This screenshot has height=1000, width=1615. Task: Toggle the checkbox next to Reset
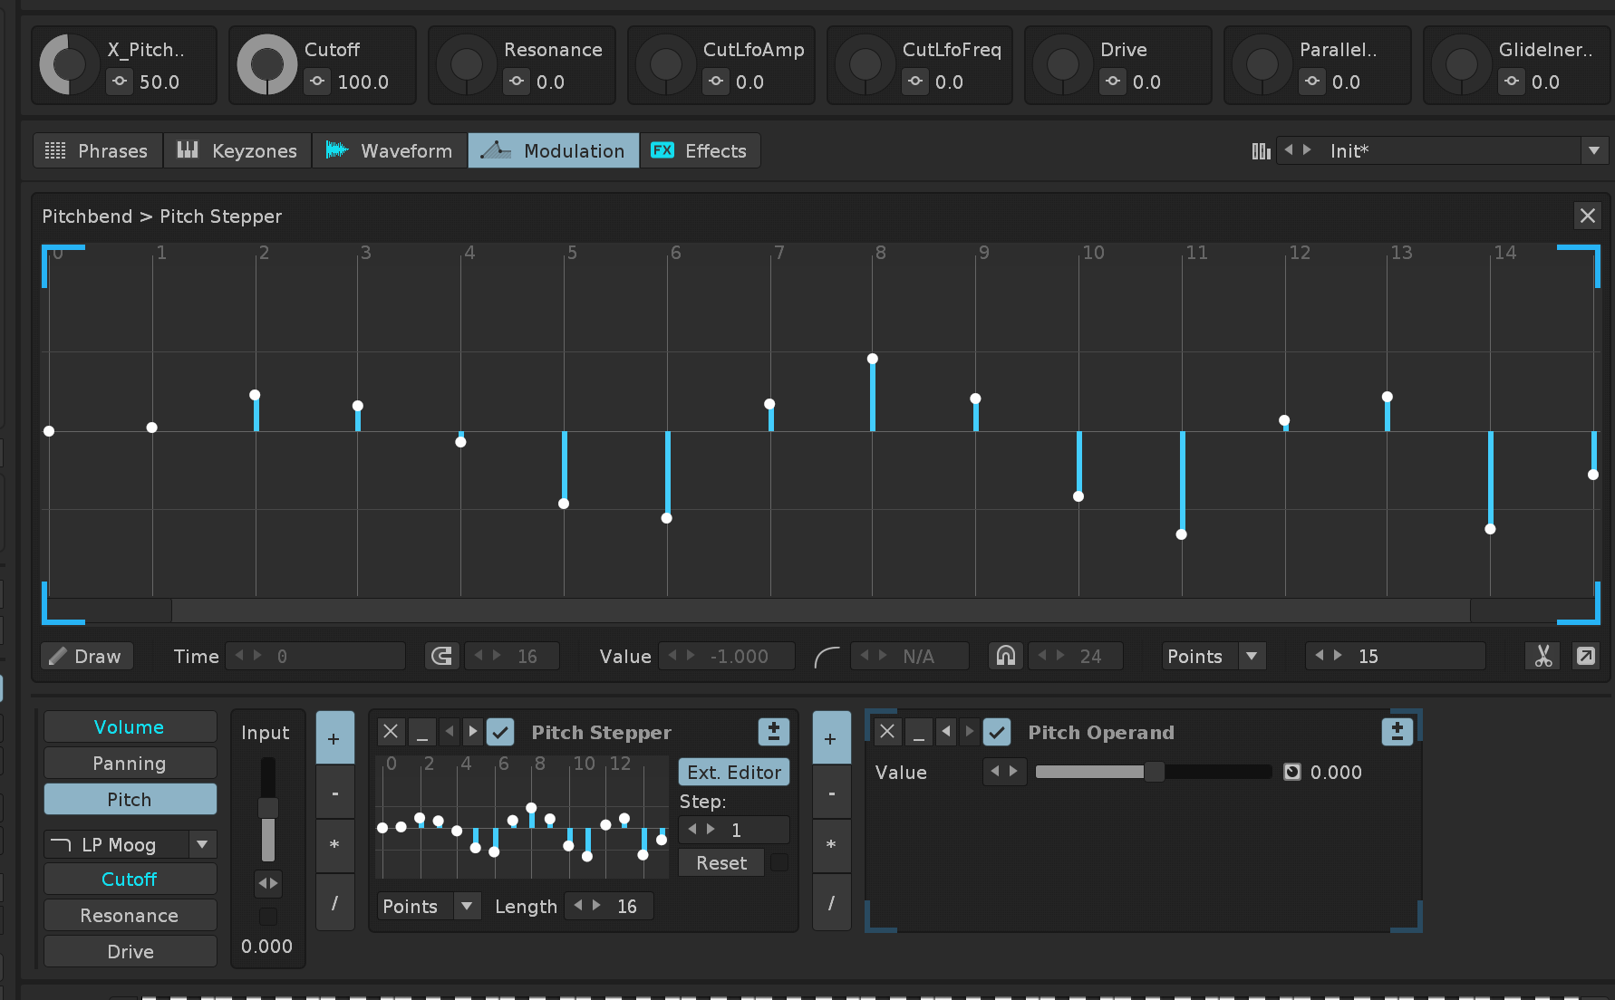point(778,862)
